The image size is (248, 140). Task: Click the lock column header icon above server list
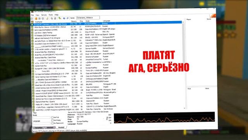[x=32, y=22]
